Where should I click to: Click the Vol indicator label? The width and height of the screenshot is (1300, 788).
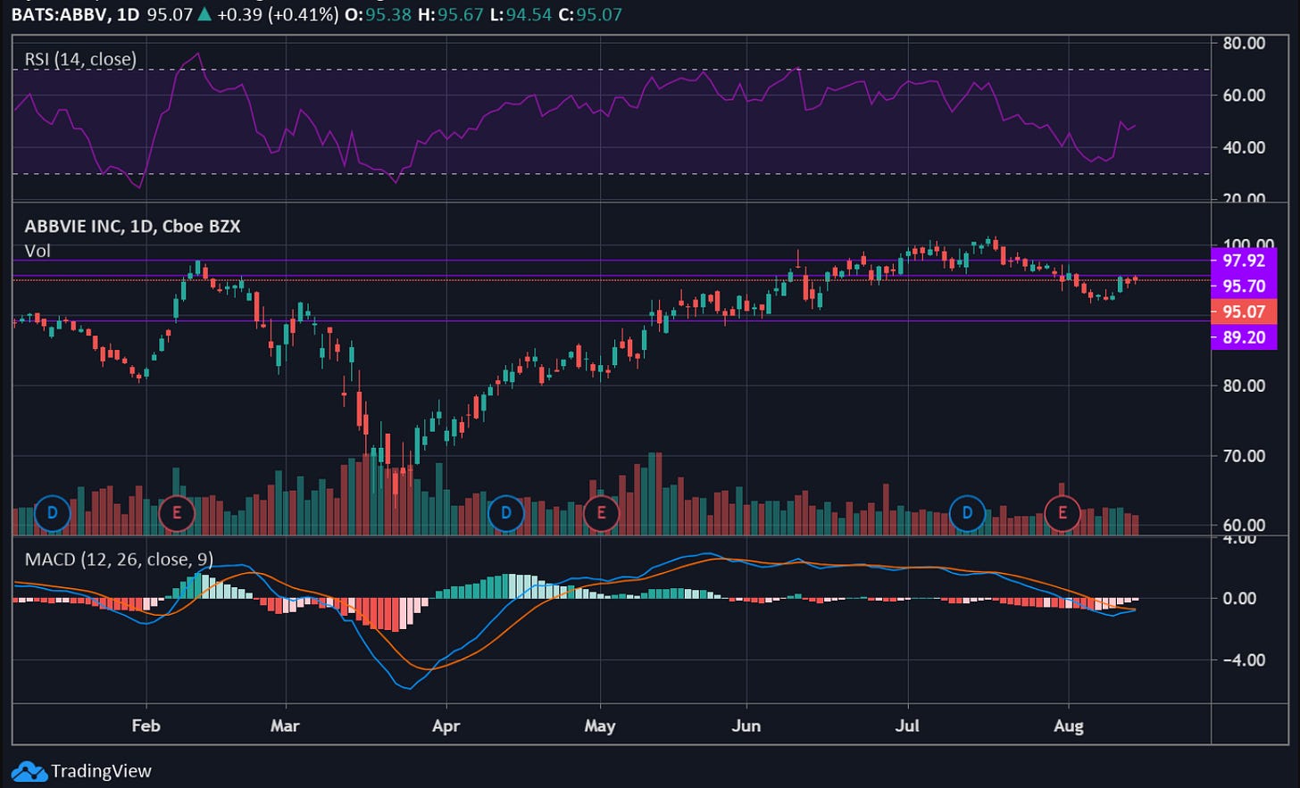click(x=37, y=251)
